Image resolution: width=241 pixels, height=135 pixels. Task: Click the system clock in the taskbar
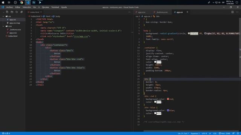(x=230, y=3)
